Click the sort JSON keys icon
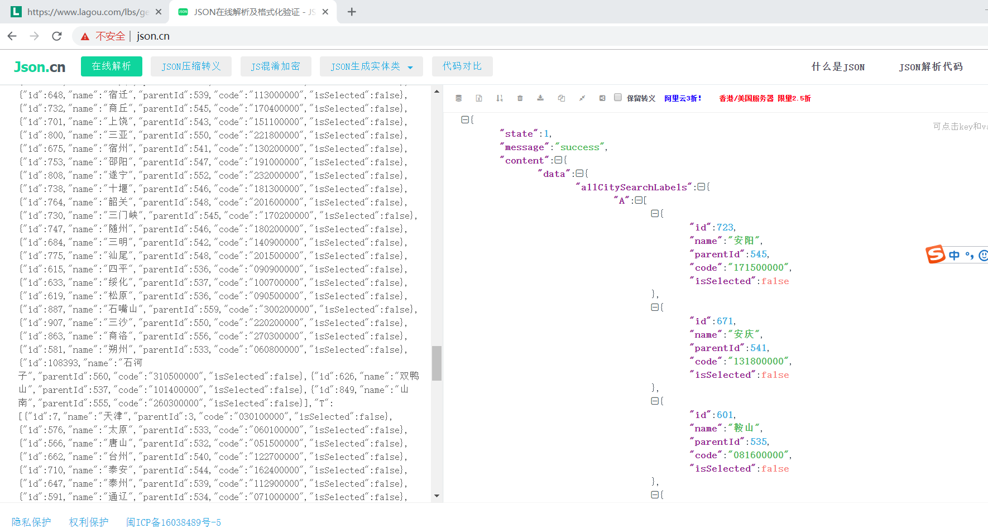The height and width of the screenshot is (528, 988). coord(499,98)
